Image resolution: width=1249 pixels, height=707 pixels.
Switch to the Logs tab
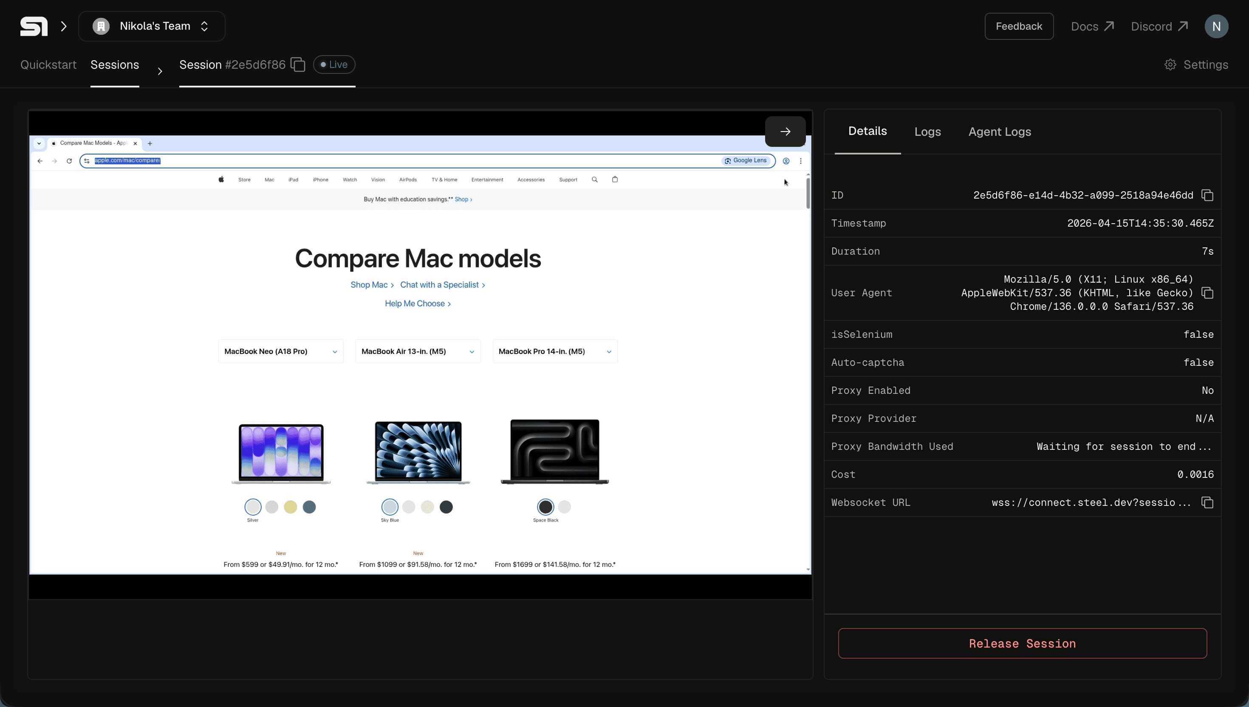pos(927,132)
